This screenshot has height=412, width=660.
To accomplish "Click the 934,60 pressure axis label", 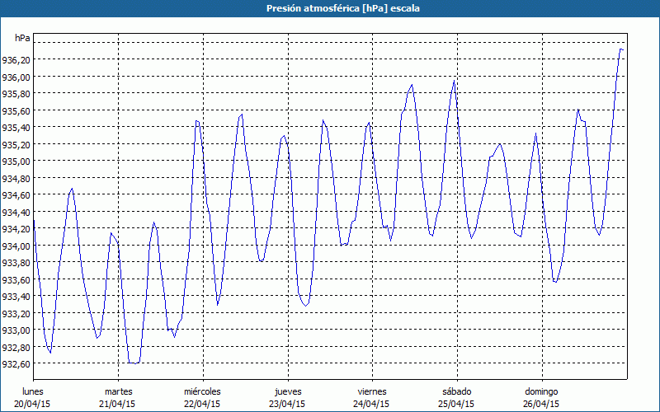I will 16,195.
